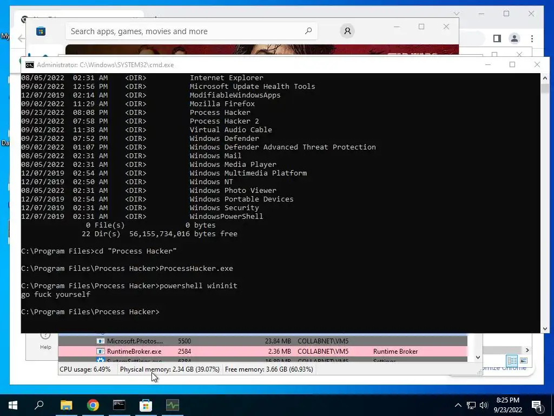Open File Explorer from taskbar

[66, 405]
